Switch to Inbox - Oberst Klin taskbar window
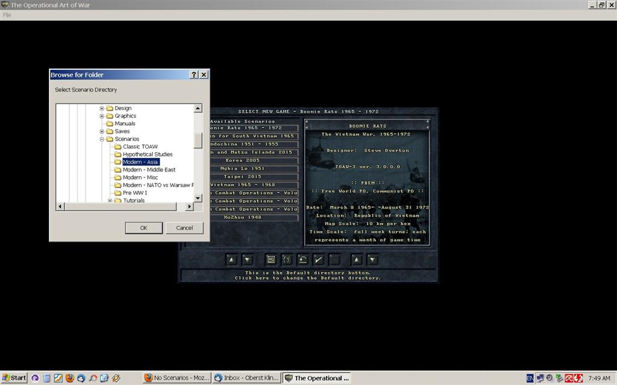 (x=247, y=378)
